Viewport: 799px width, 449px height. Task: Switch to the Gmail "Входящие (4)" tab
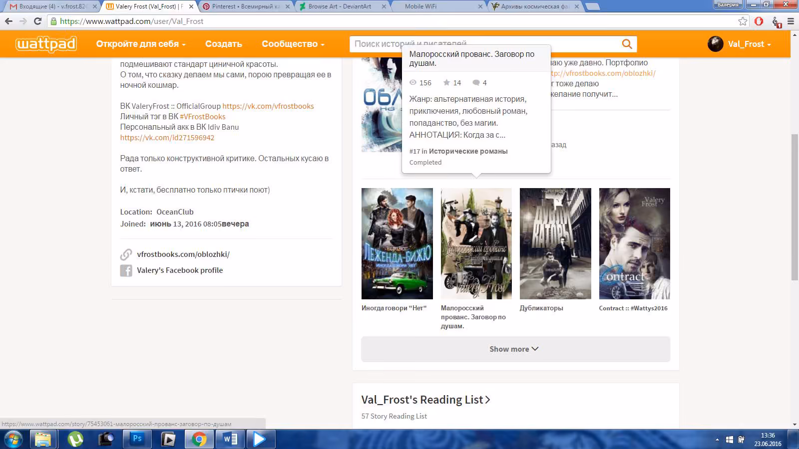(x=52, y=6)
